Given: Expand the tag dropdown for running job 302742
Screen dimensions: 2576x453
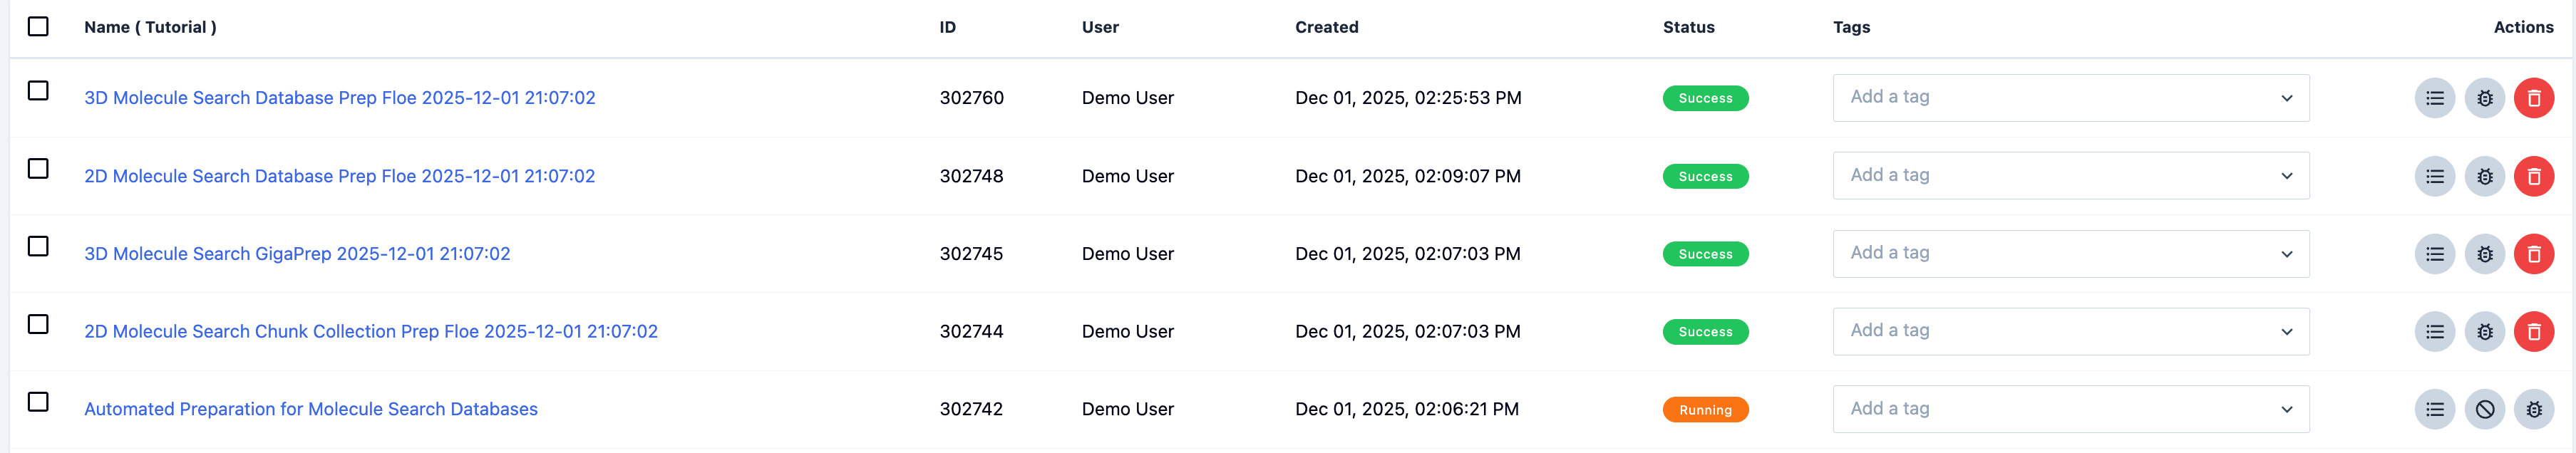Looking at the screenshot, I should pyautogui.click(x=2286, y=409).
